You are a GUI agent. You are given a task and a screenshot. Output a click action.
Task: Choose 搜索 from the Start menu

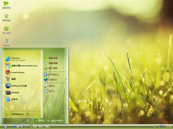51,86
